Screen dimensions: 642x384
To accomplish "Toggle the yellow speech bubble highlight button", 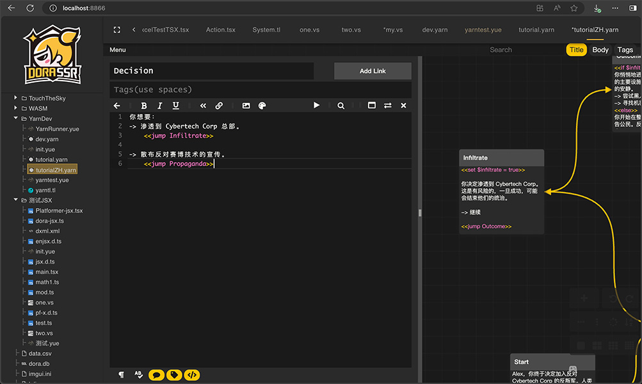I will pyautogui.click(x=156, y=375).
